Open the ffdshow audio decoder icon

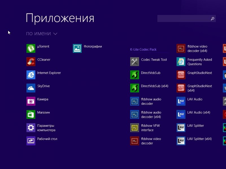(x=135, y=101)
